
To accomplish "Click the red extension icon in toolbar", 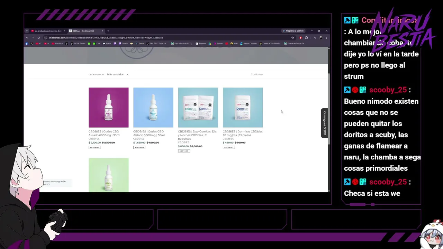I will (300, 38).
